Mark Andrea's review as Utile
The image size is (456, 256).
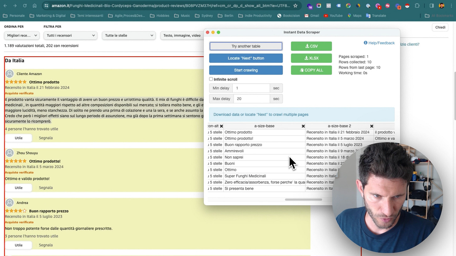(x=18, y=245)
